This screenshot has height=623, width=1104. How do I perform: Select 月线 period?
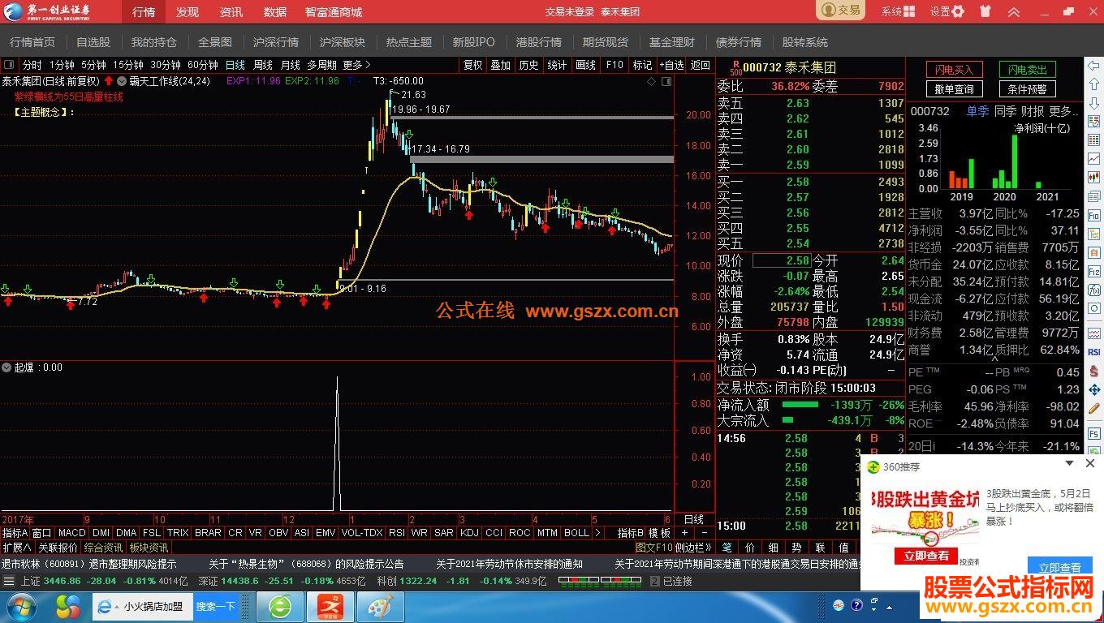point(290,65)
